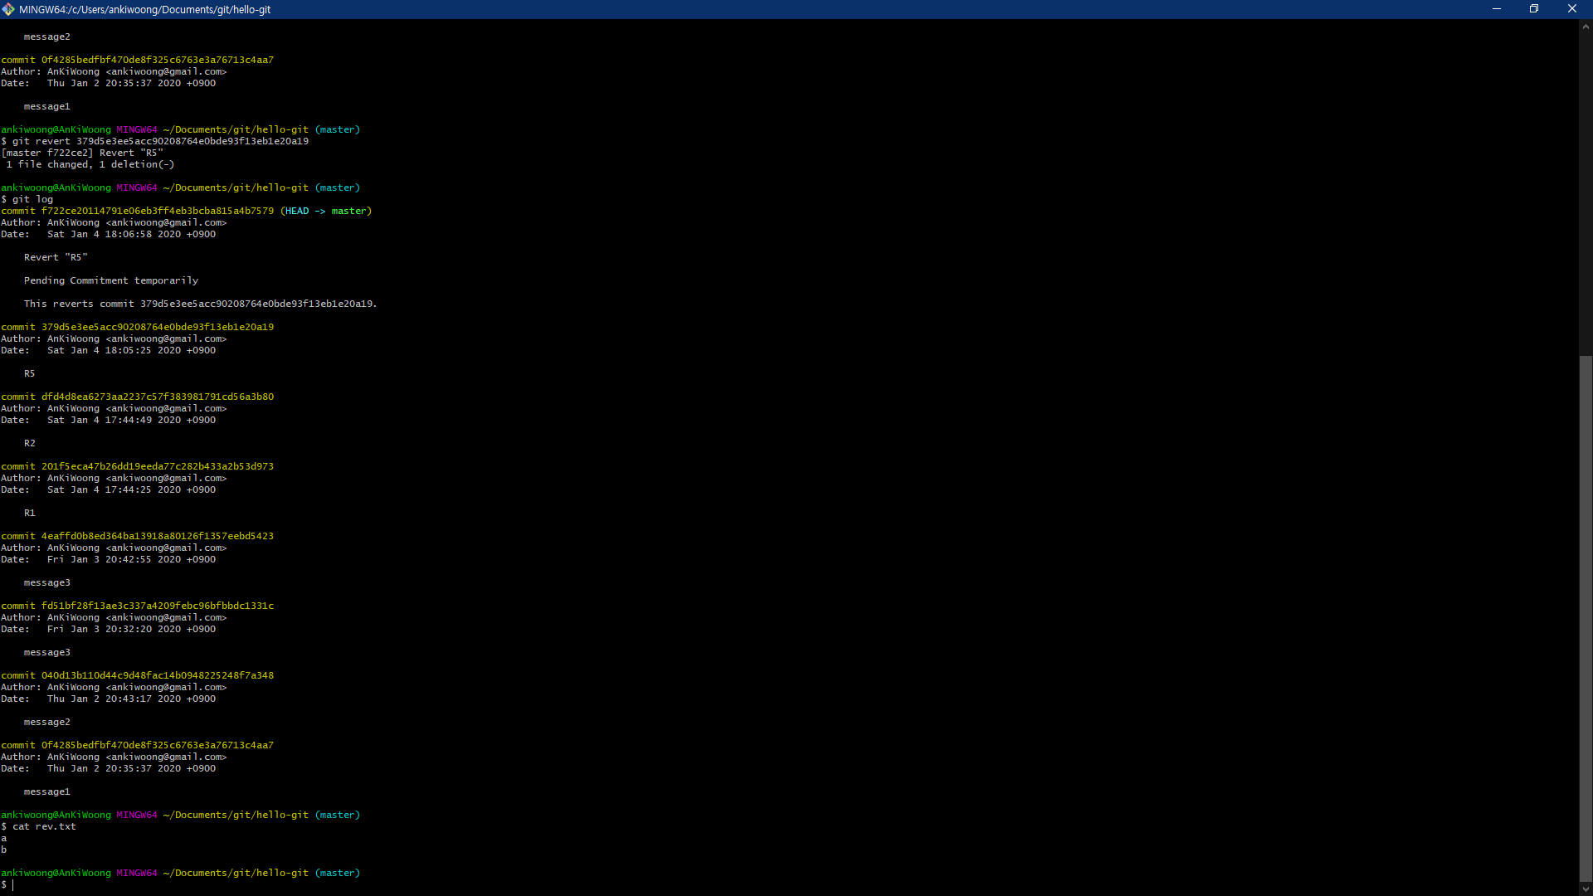Click the 'git log' command line
The image size is (1593, 896).
click(x=32, y=199)
